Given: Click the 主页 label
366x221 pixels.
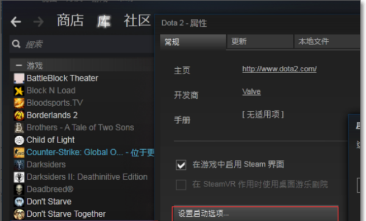Looking at the screenshot, I should pyautogui.click(x=182, y=71).
